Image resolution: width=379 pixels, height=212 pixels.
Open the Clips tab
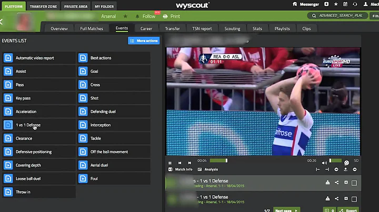[x=306, y=29]
